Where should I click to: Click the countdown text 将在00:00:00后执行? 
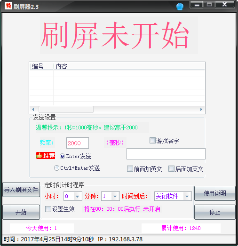click(112, 209)
